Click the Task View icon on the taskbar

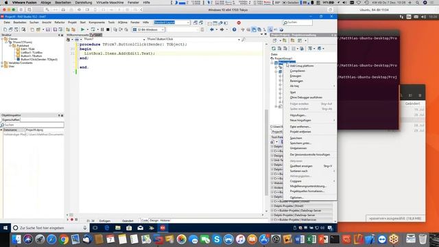tap(95, 228)
